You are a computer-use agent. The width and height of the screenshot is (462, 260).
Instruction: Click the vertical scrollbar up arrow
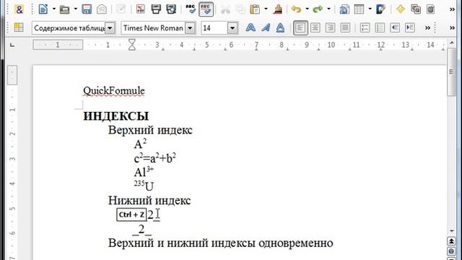[451, 43]
